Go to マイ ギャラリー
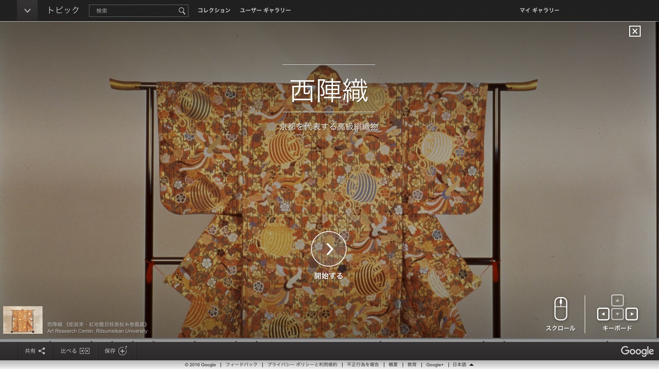This screenshot has width=659, height=369. click(x=539, y=10)
